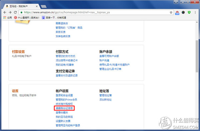This screenshot has width=200, height=131.
Task: Open 管理企业礼品卡订单 link
Action: tap(110, 69)
